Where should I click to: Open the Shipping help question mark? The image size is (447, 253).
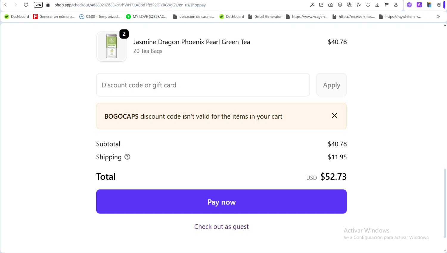tap(127, 157)
